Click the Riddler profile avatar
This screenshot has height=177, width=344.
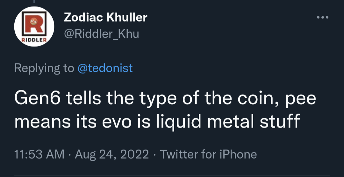pos(34,26)
